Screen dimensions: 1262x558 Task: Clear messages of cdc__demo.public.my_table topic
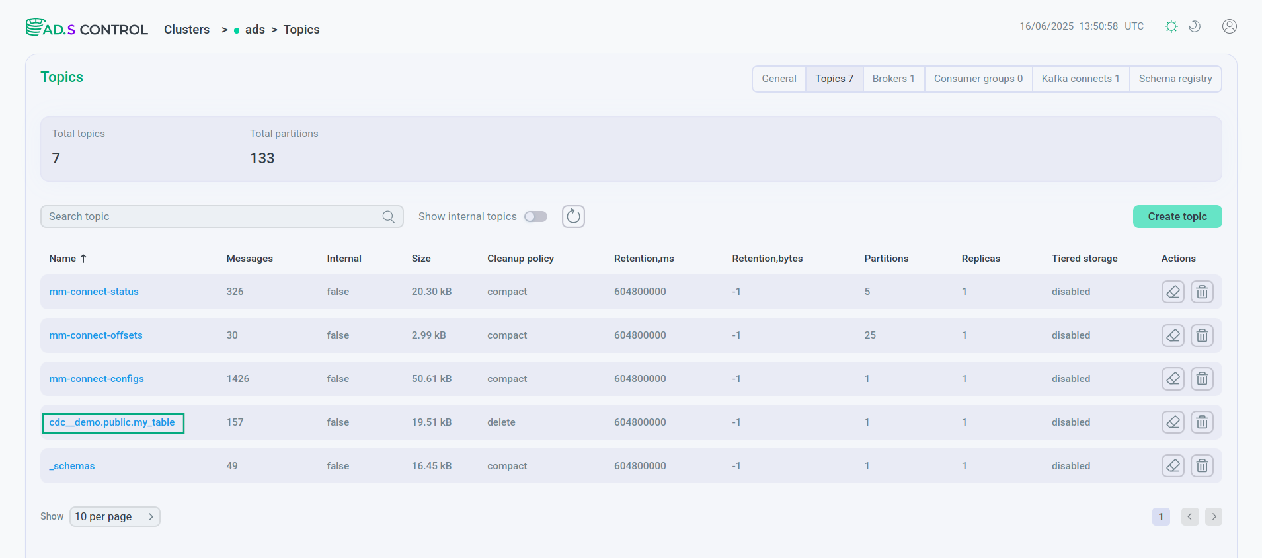pos(1173,422)
